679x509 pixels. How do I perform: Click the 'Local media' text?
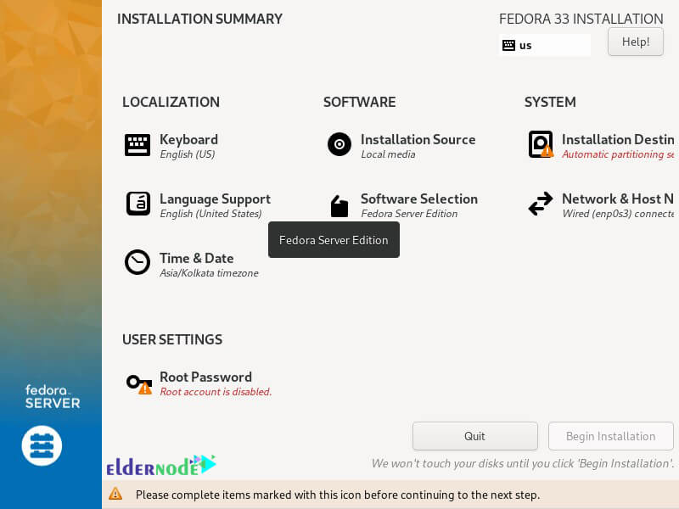[388, 154]
